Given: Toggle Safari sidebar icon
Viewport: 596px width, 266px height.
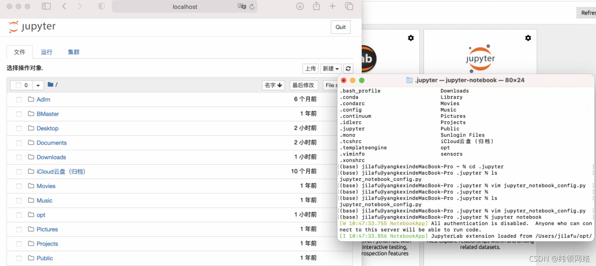Looking at the screenshot, I should (x=46, y=6).
